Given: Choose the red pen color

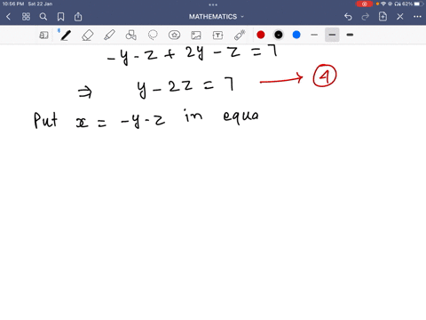Looking at the screenshot, I should pyautogui.click(x=261, y=35).
